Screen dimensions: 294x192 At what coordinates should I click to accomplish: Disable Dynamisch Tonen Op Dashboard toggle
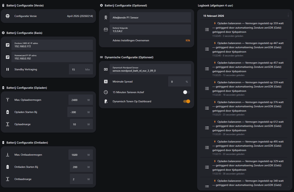(187, 101)
